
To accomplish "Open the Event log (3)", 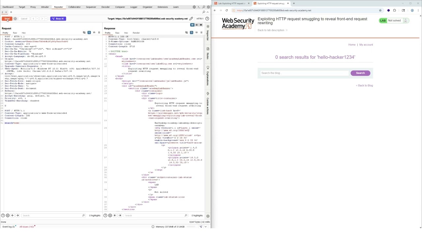I will (9, 227).
